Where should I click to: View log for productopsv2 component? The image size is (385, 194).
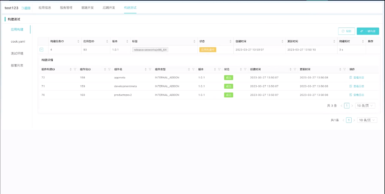coord(357,95)
